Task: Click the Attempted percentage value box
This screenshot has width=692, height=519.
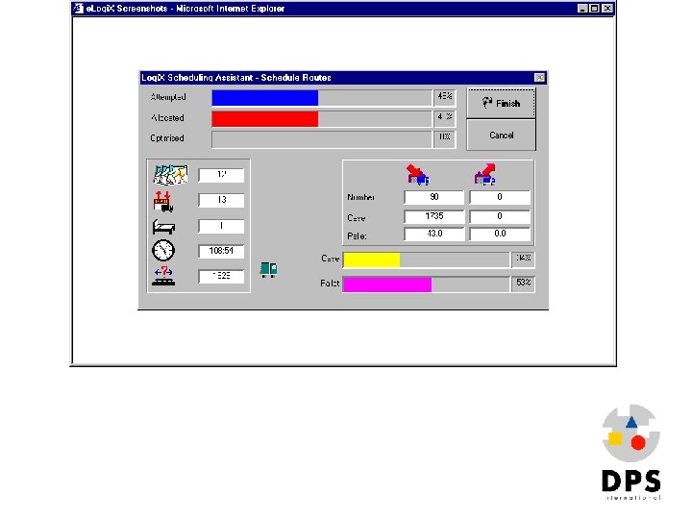Action: point(445,97)
